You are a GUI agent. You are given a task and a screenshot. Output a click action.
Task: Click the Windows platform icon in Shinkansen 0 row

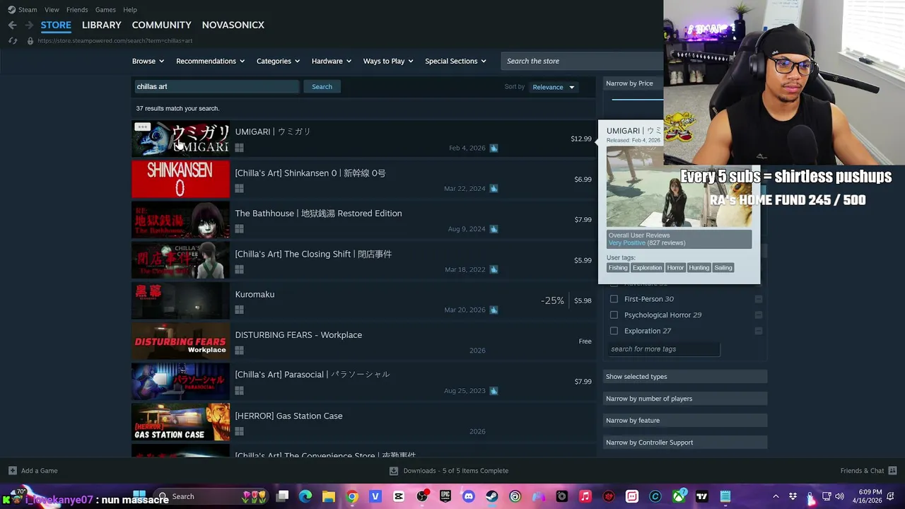tap(239, 188)
